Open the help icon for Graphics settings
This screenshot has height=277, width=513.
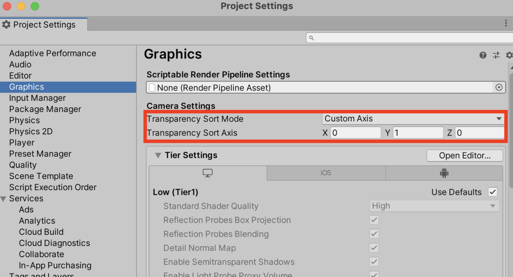click(x=483, y=55)
